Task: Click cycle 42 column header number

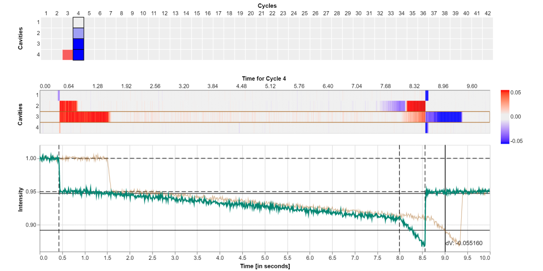Action: [x=488, y=14]
